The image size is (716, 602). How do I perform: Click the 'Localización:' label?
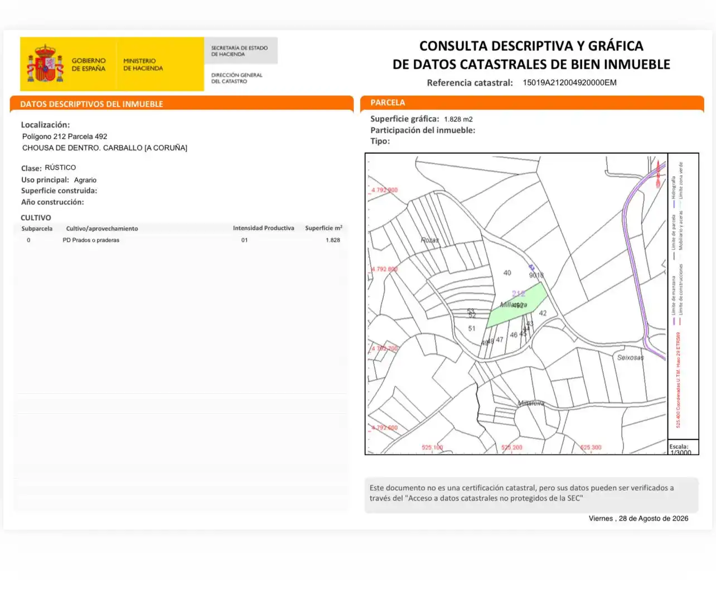45,125
